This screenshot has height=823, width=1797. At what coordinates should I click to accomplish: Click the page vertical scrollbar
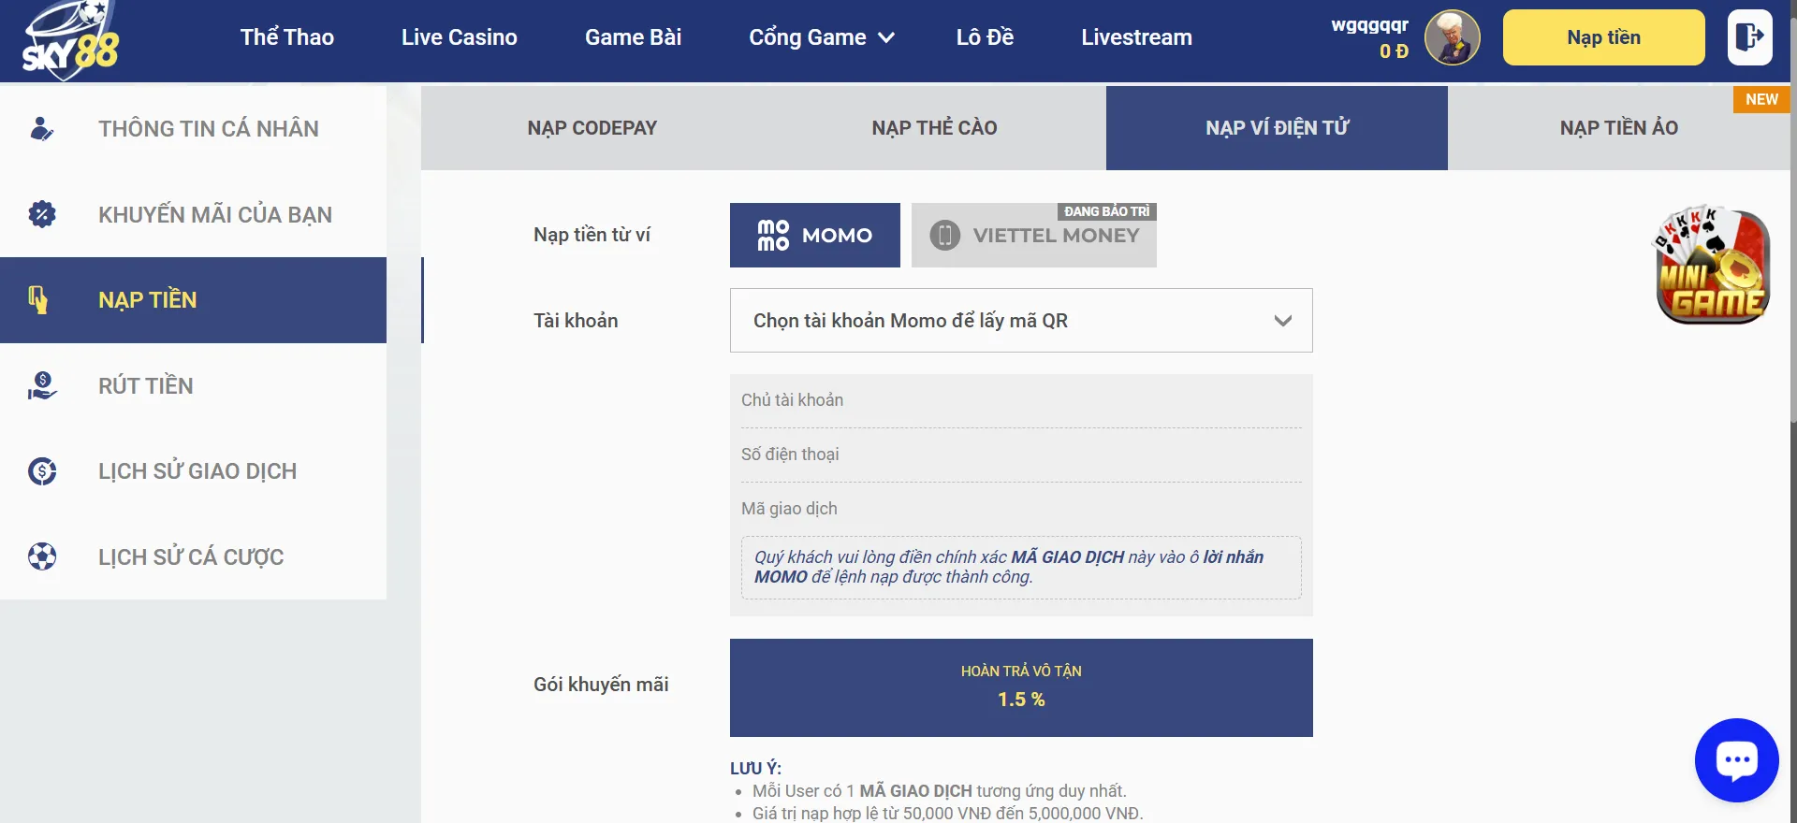(x=1791, y=281)
